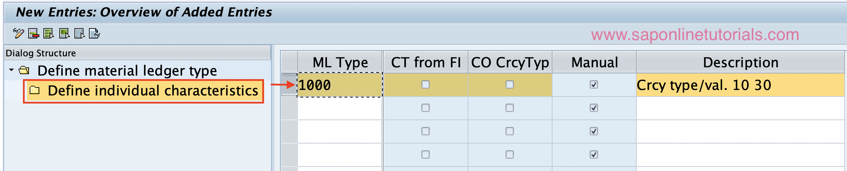Uncheck Manual checkbox for ML type 1000

tap(594, 84)
